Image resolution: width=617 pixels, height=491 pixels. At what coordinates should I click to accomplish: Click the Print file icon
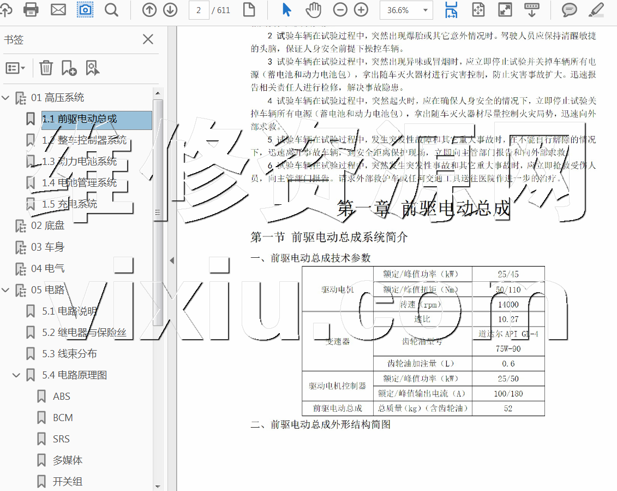pos(31,10)
